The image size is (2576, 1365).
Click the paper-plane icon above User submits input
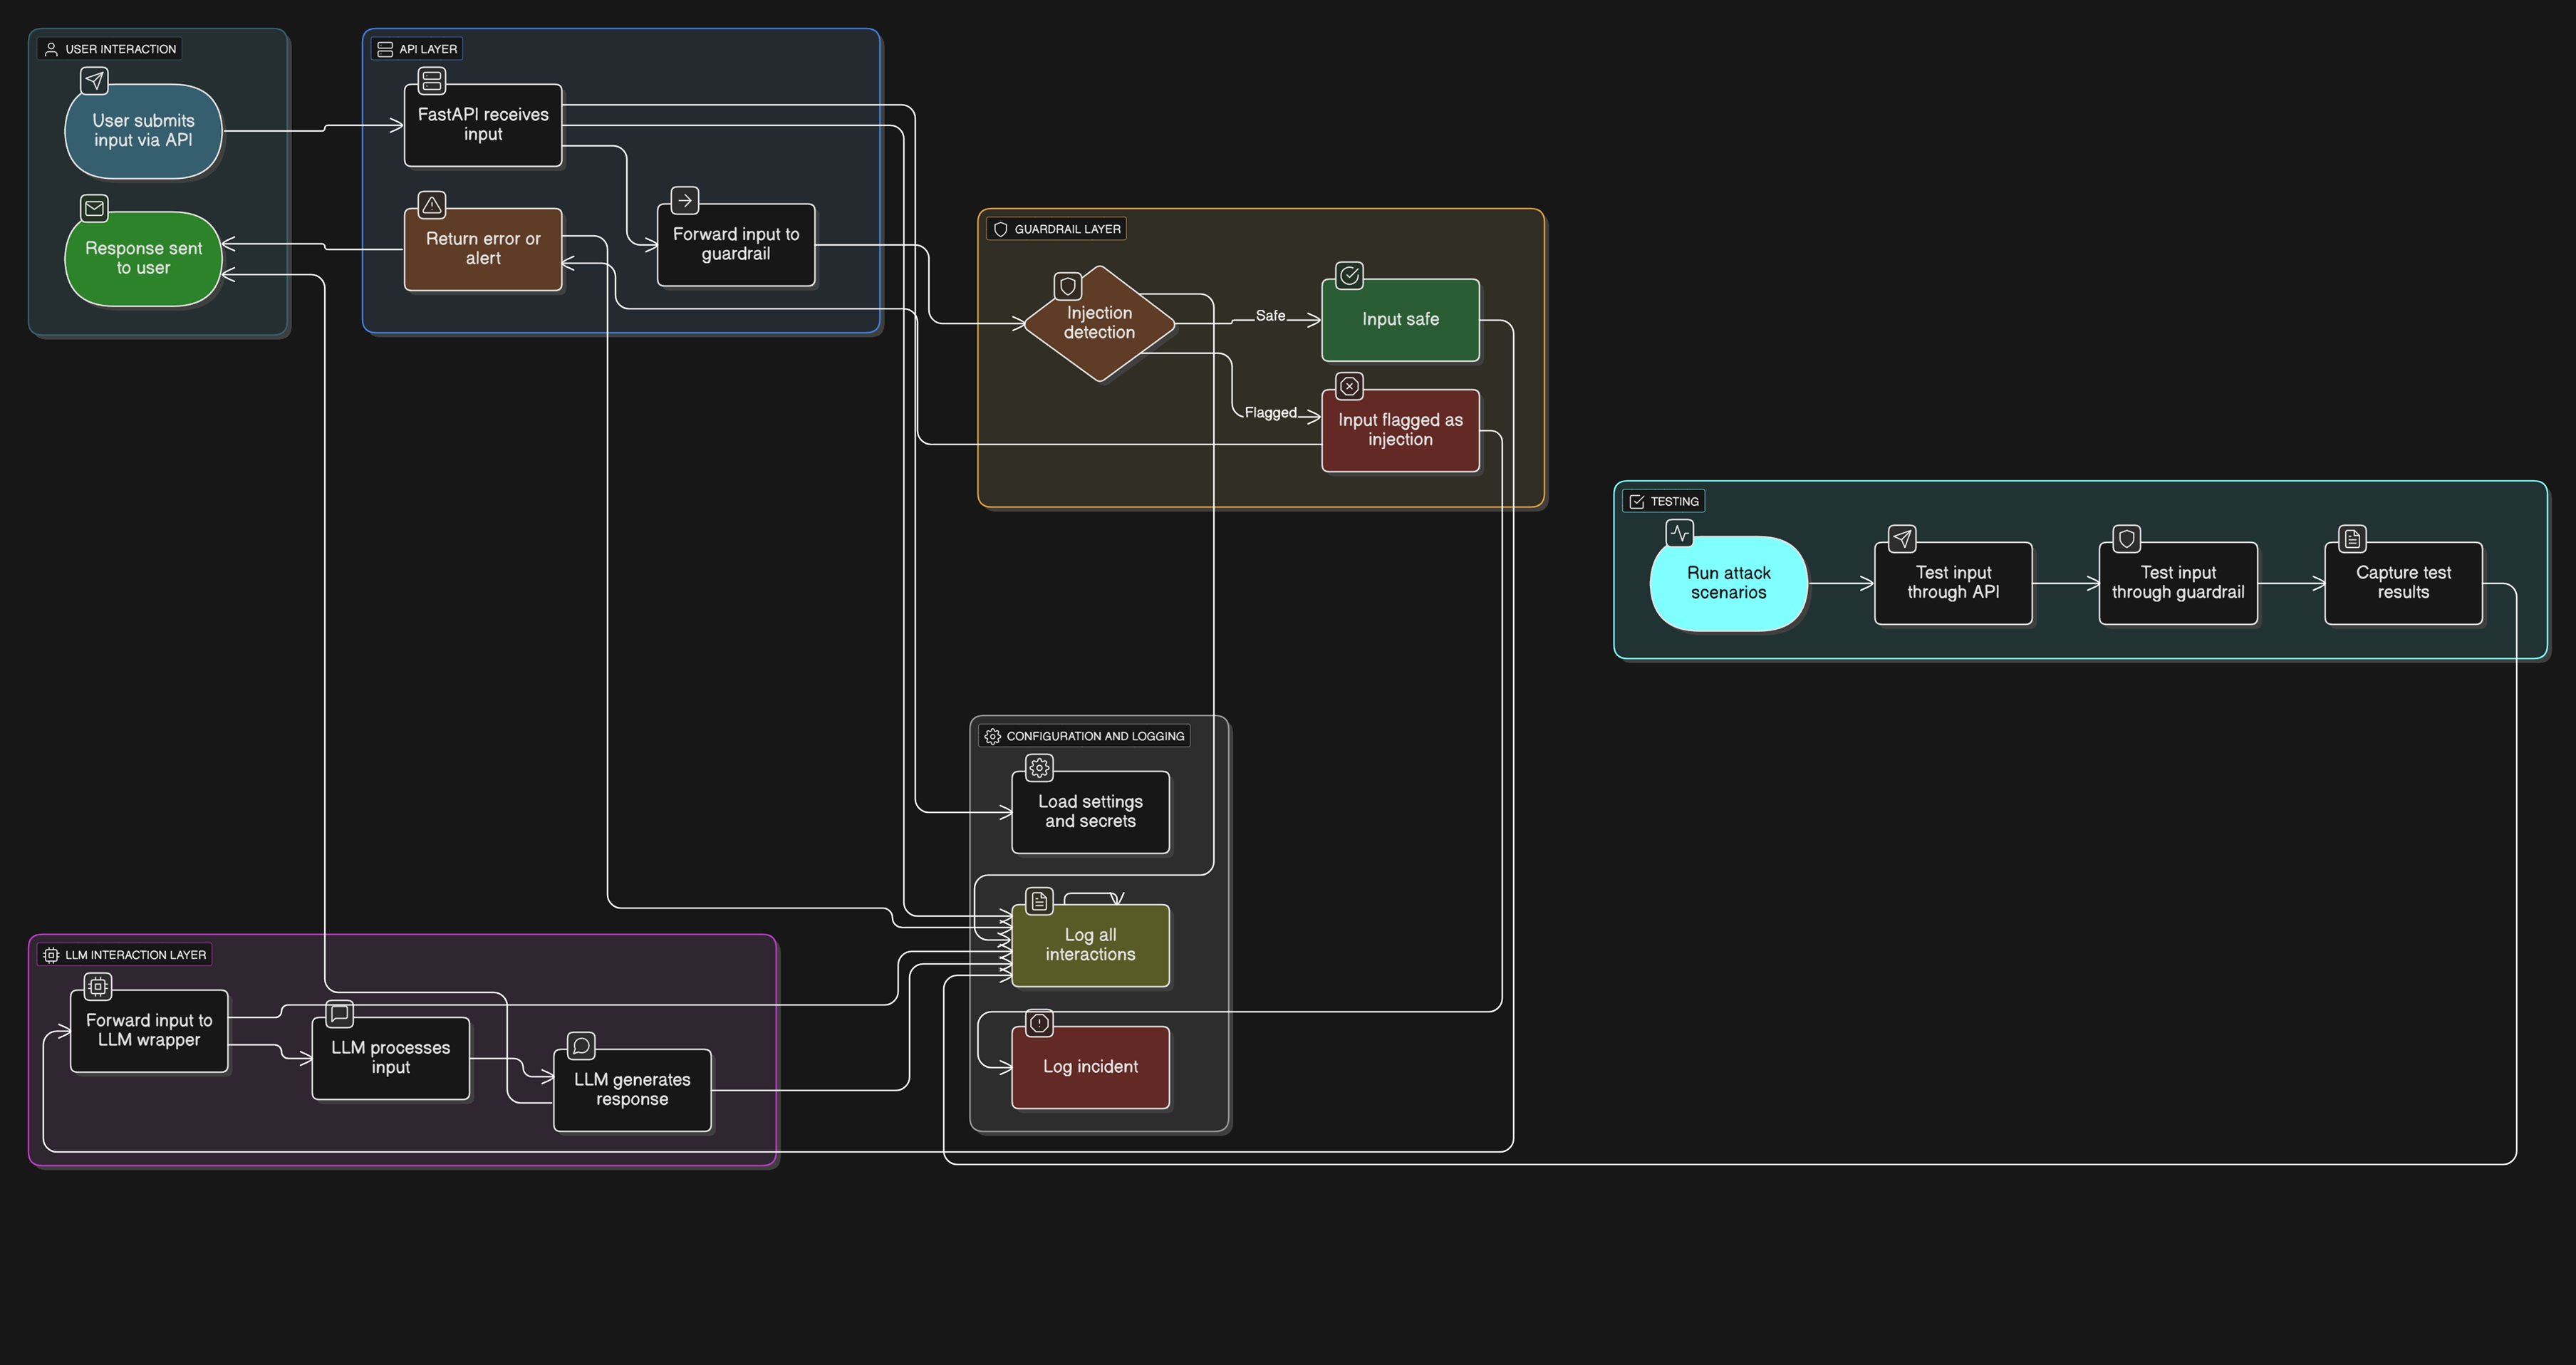tap(94, 80)
